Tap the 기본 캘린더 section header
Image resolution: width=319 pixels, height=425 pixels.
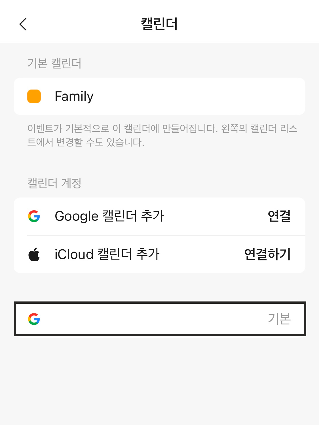[x=54, y=63]
